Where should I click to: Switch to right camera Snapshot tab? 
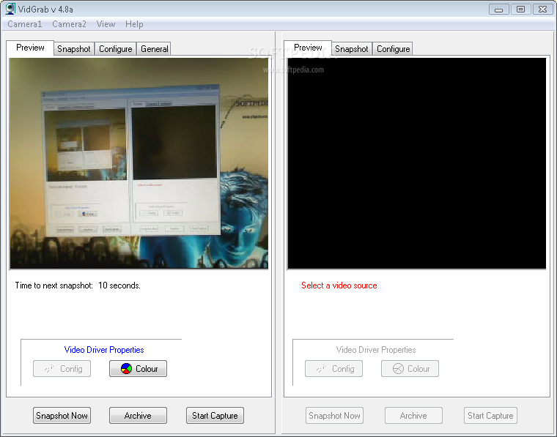click(351, 49)
